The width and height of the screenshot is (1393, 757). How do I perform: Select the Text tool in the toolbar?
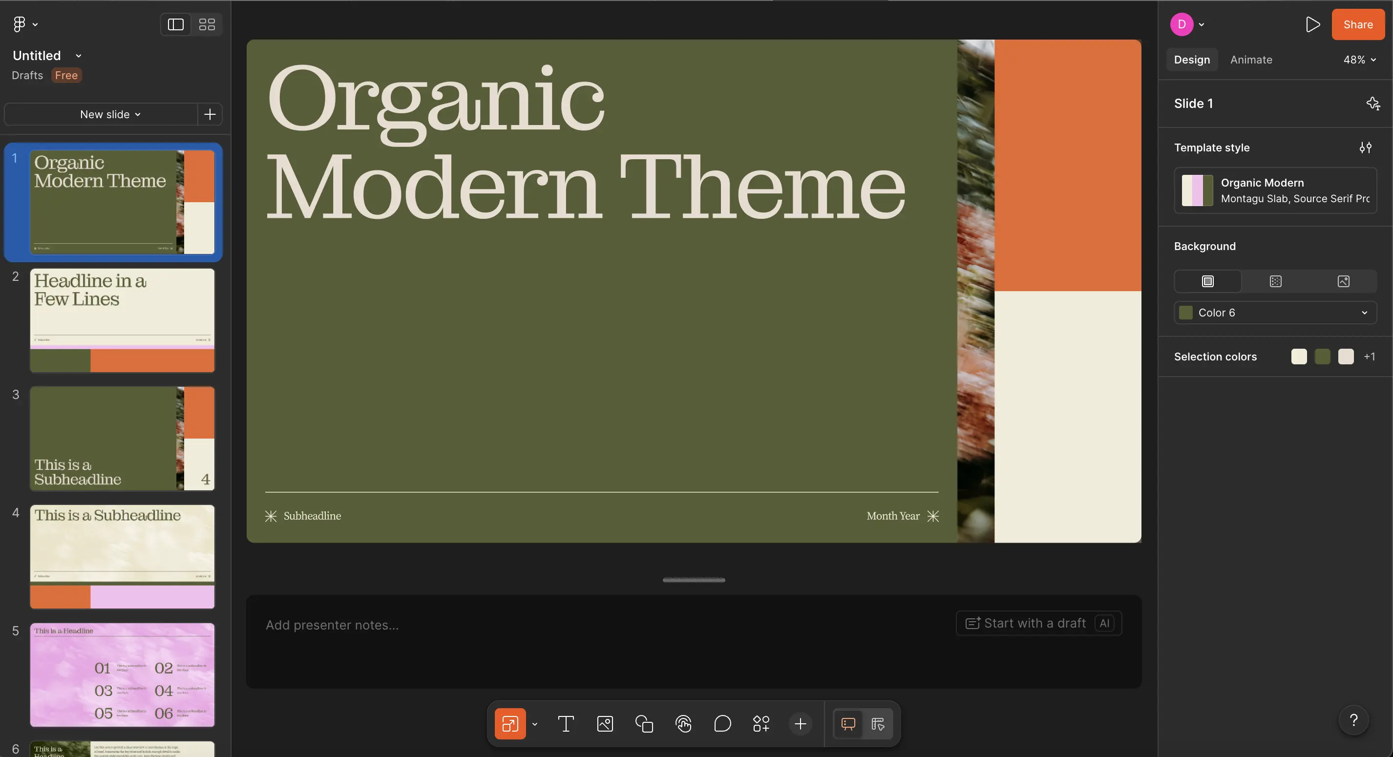pos(566,723)
